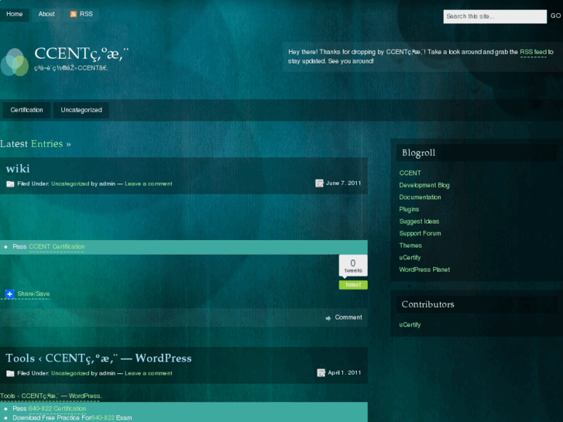Click the arrow icon next to Comment

click(x=328, y=317)
